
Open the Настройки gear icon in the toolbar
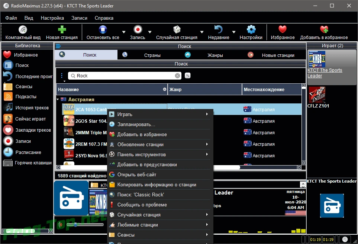pyautogui.click(x=251, y=29)
